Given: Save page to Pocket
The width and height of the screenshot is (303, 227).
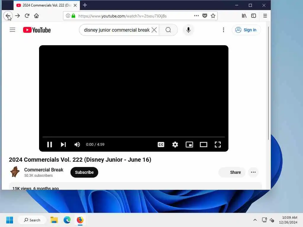Looking at the screenshot, I should (205, 16).
